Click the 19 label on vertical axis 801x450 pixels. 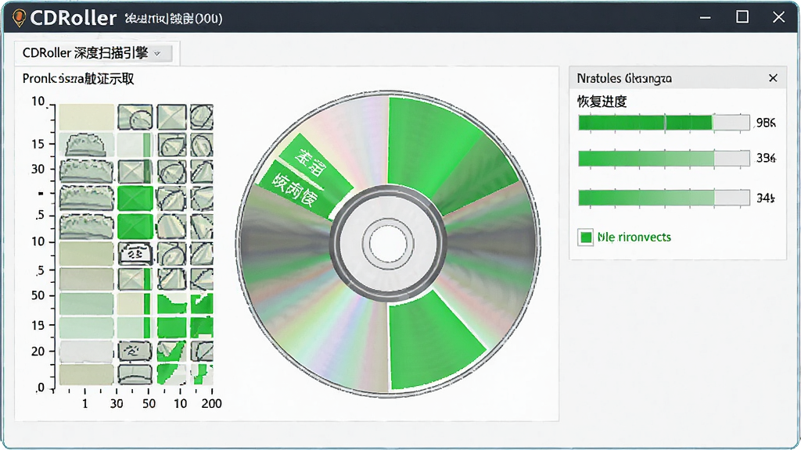click(x=38, y=325)
